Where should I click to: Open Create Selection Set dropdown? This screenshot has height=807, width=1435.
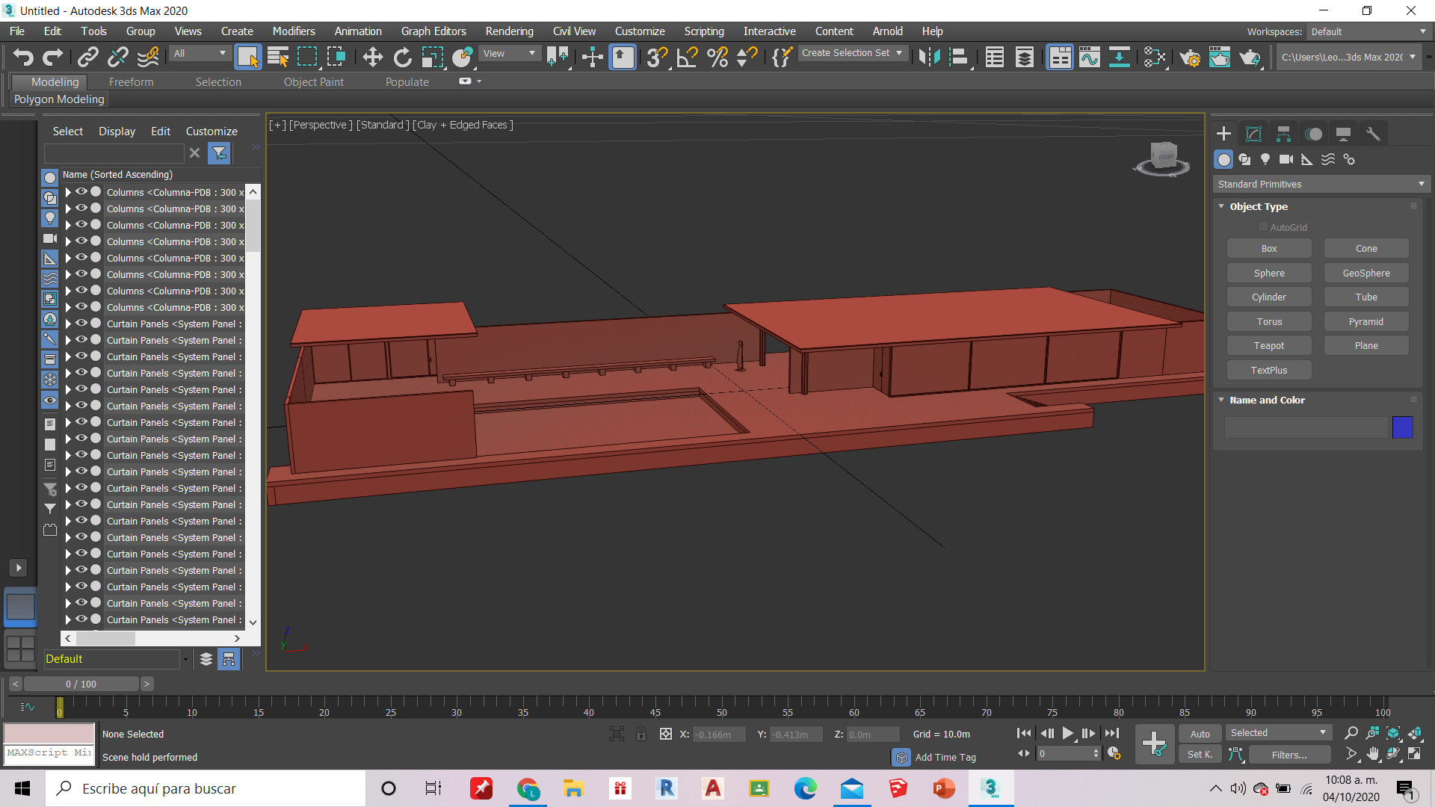tap(853, 53)
